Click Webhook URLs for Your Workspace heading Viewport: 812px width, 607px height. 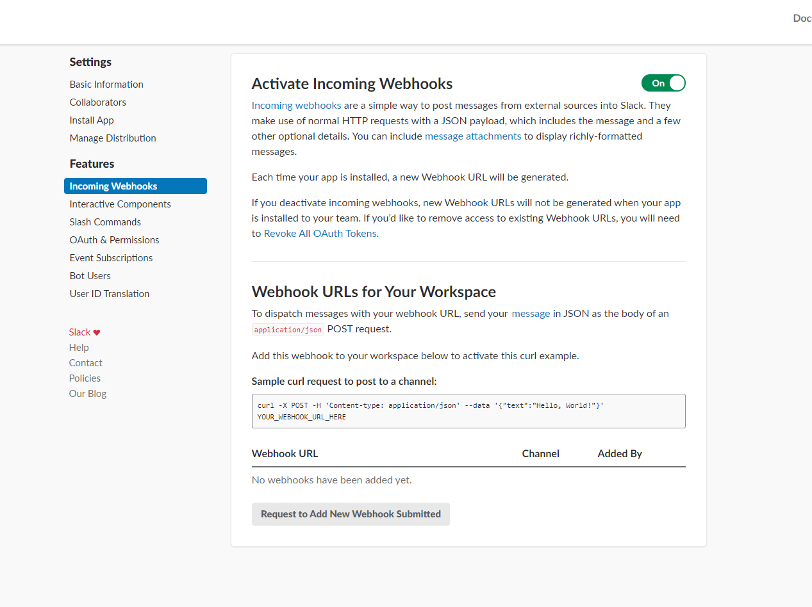pos(374,292)
